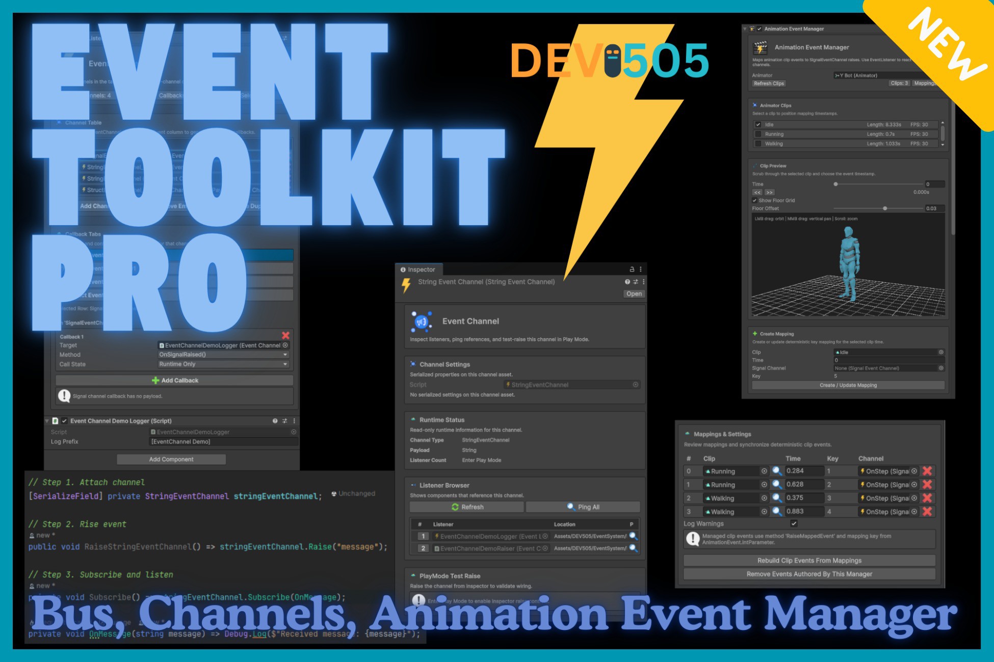
Task: Click the Add Component button
Action: 171,459
